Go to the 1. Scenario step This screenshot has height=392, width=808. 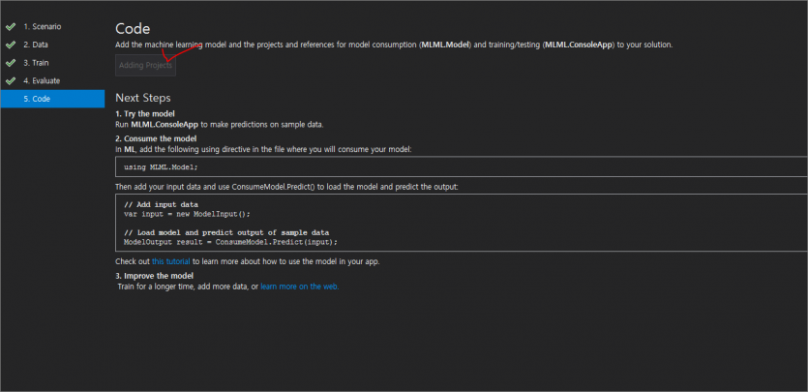coord(43,26)
